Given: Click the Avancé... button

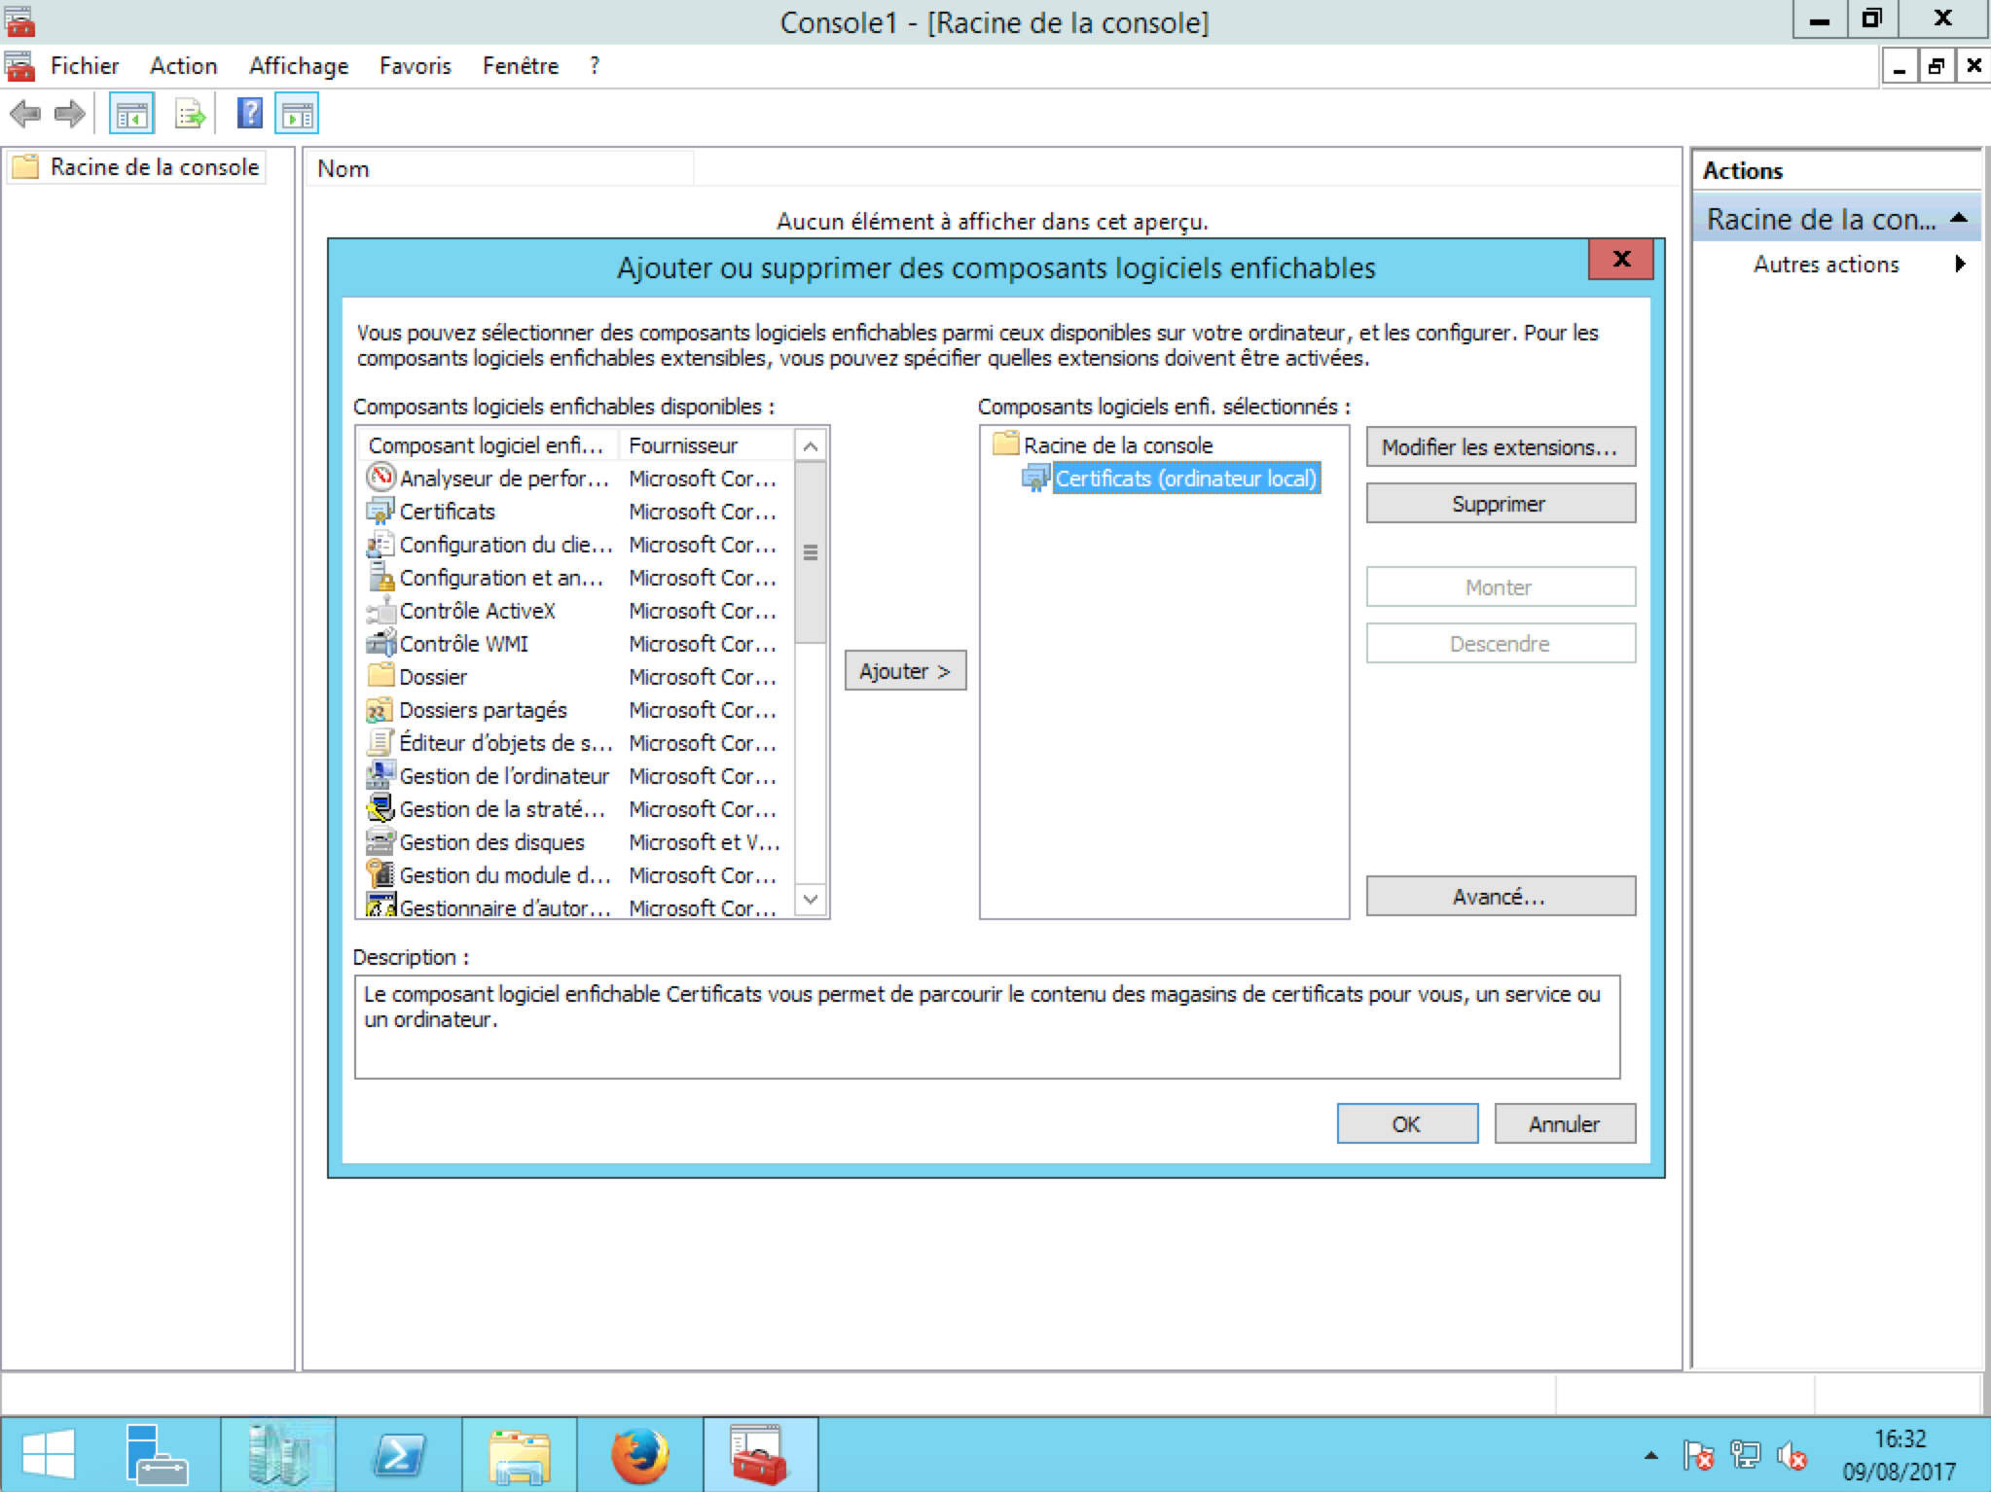Looking at the screenshot, I should point(1501,897).
